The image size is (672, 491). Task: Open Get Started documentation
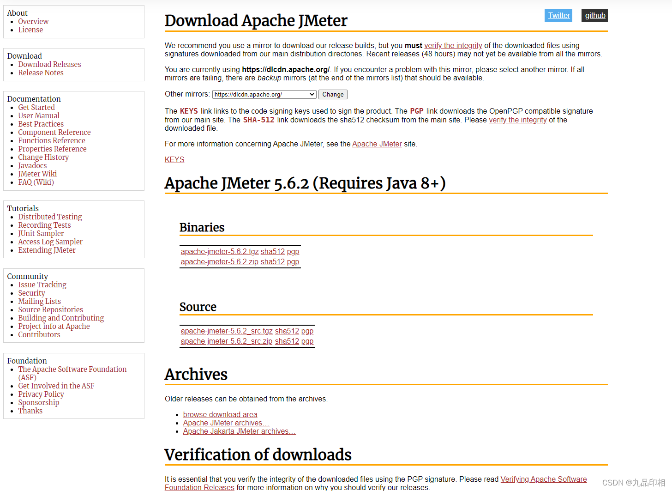click(x=36, y=108)
